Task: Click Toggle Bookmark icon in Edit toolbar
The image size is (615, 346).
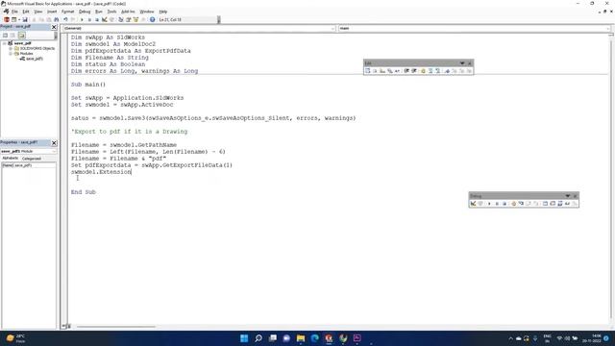Action: click(447, 71)
